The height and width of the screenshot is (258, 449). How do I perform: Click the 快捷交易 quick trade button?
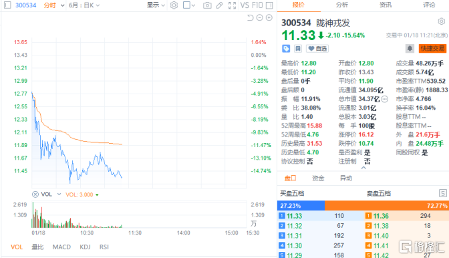[432, 48]
